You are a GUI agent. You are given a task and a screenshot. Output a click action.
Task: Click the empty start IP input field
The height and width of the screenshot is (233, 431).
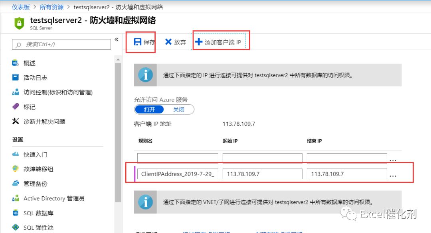[x=263, y=158]
